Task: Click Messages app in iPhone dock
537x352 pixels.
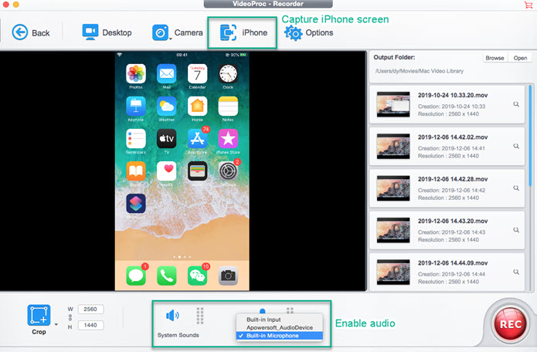Action: pos(136,276)
